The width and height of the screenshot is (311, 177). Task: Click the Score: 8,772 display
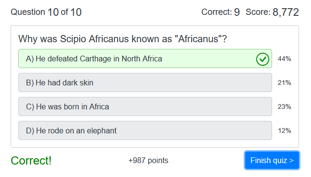click(x=272, y=12)
